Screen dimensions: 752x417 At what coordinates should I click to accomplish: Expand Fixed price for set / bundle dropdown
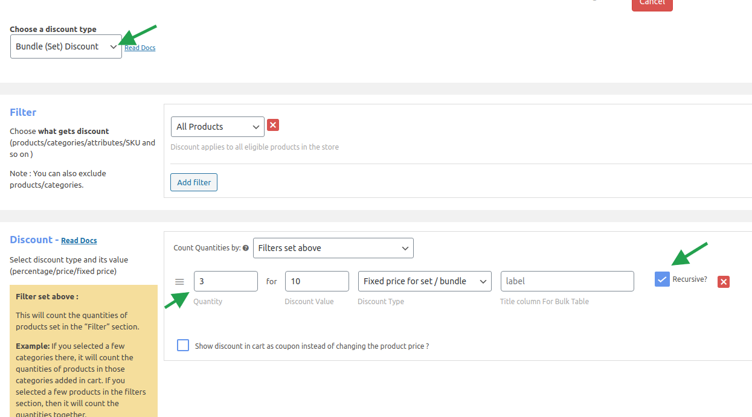pyautogui.click(x=425, y=281)
